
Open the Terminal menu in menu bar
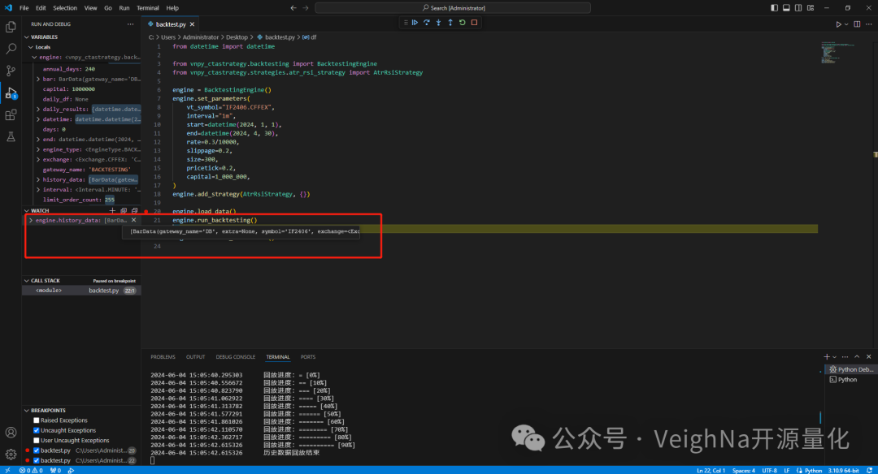pyautogui.click(x=148, y=7)
